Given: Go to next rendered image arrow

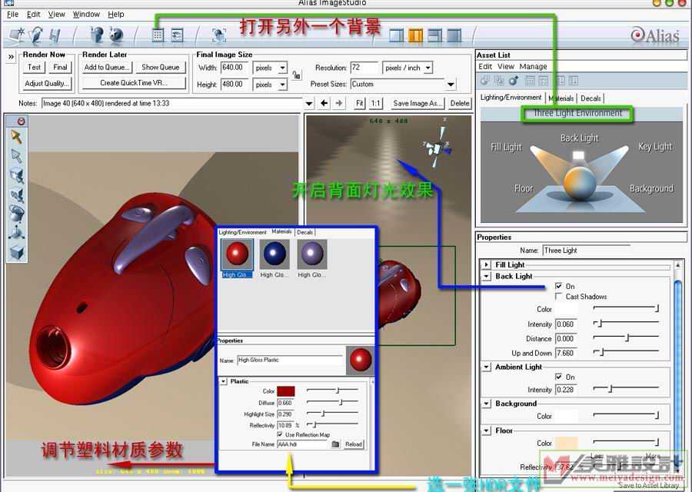Looking at the screenshot, I should point(339,103).
